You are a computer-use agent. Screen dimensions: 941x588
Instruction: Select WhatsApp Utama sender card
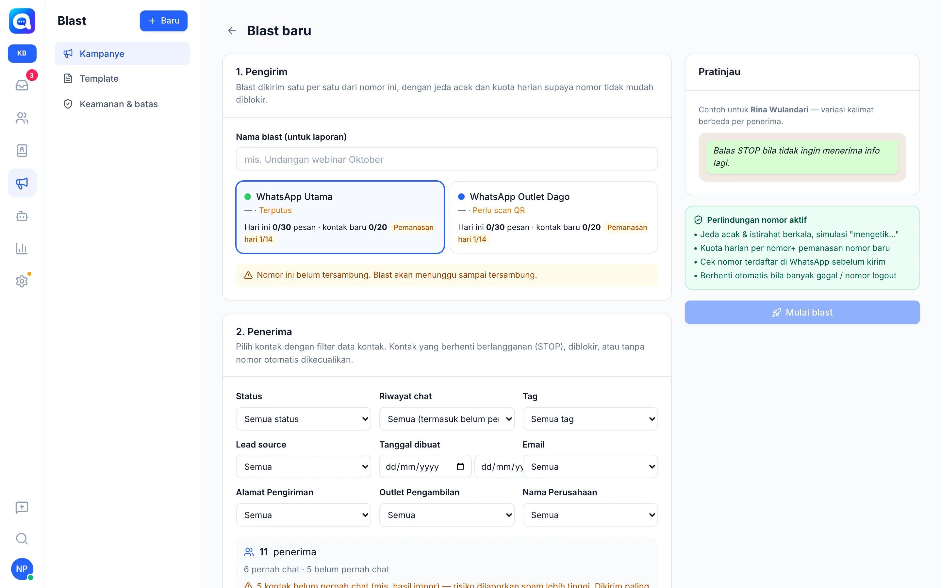coord(340,217)
